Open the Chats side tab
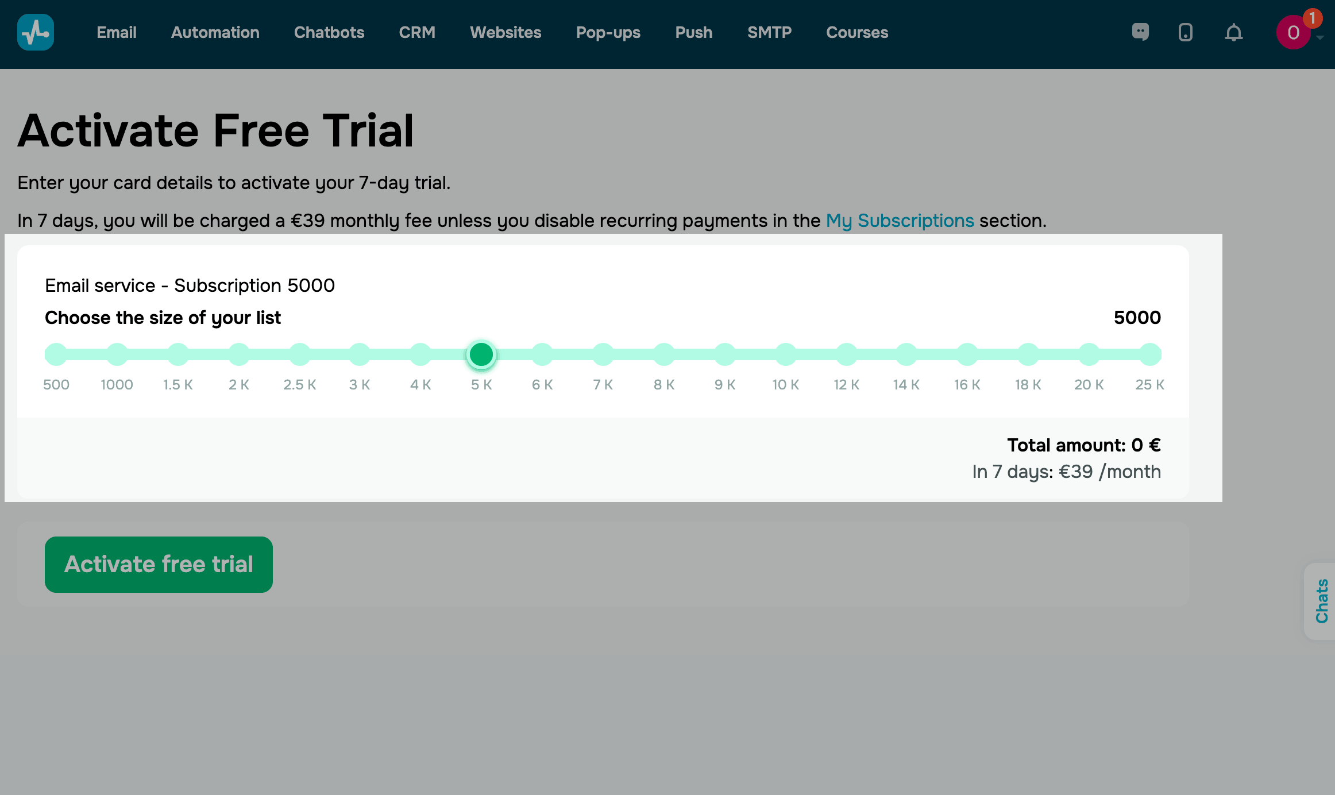 pyautogui.click(x=1321, y=601)
